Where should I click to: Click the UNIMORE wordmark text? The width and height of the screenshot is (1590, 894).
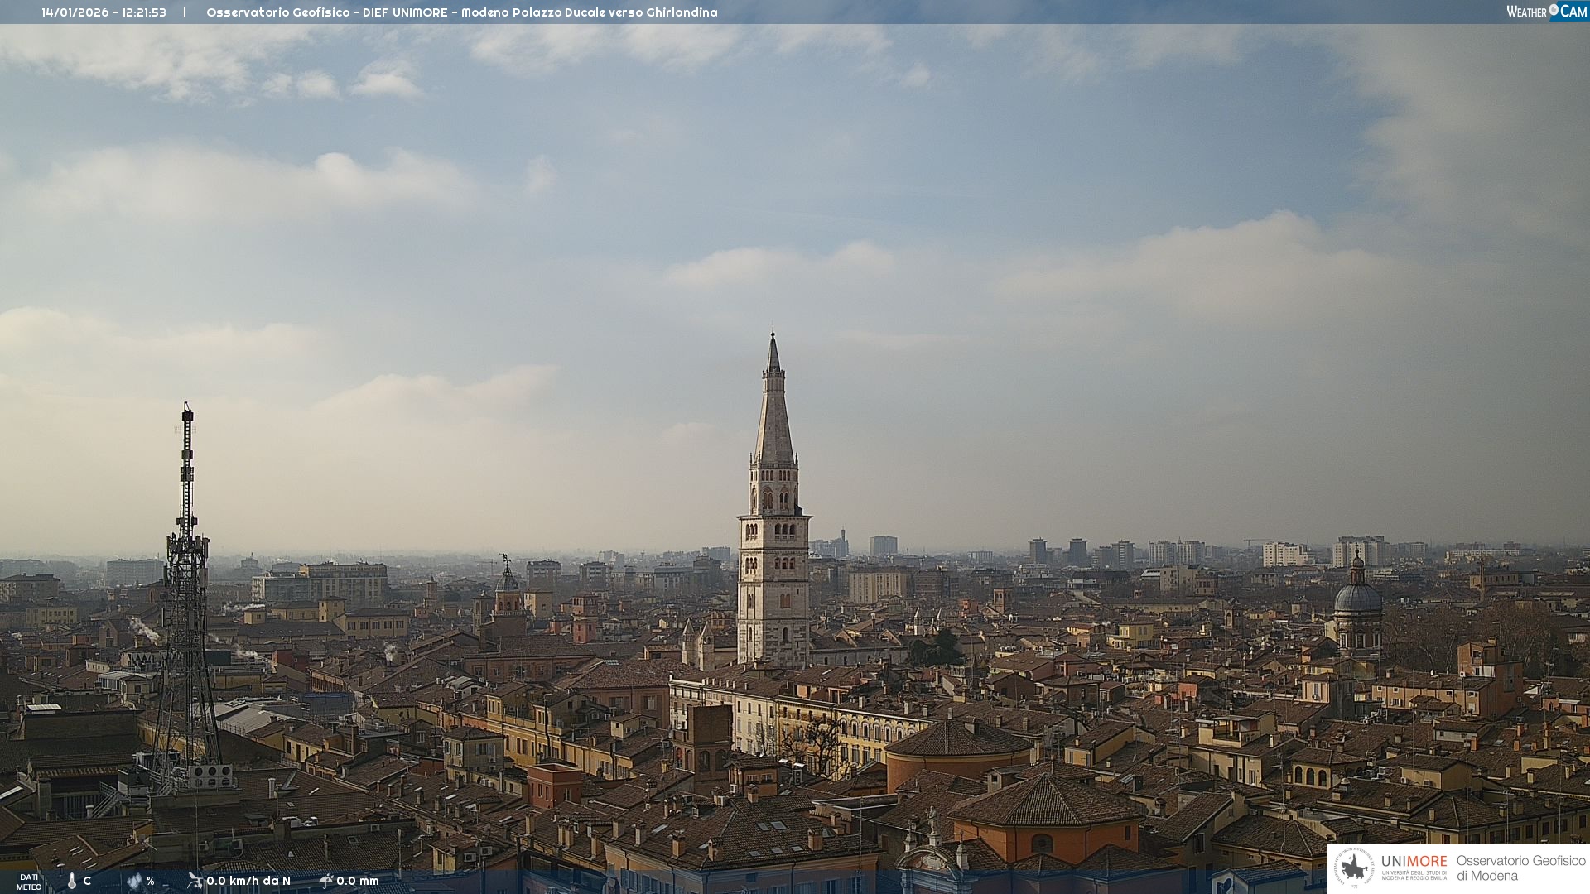(1414, 862)
